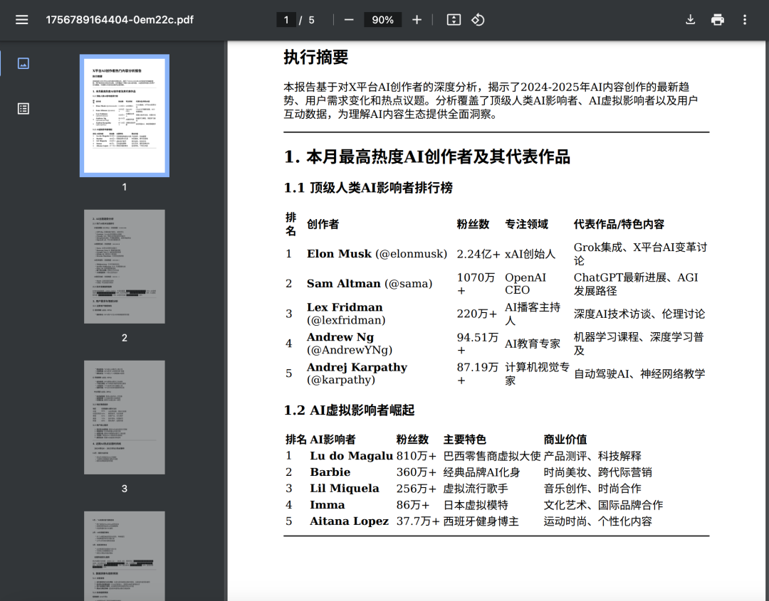Image resolution: width=769 pixels, height=601 pixels.
Task: Open the more actions menu
Action: [745, 20]
